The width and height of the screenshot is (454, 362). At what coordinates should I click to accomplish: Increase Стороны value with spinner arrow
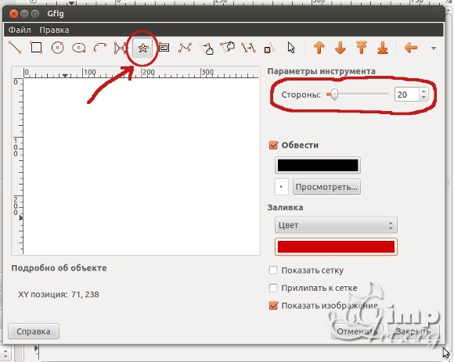click(423, 91)
